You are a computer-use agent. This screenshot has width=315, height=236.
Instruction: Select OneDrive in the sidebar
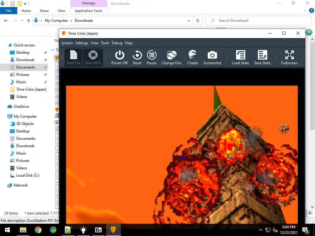(x=21, y=107)
